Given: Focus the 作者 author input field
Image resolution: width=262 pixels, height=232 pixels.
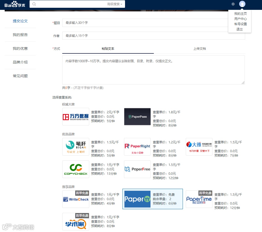Looking at the screenshot, I should 154,36.
